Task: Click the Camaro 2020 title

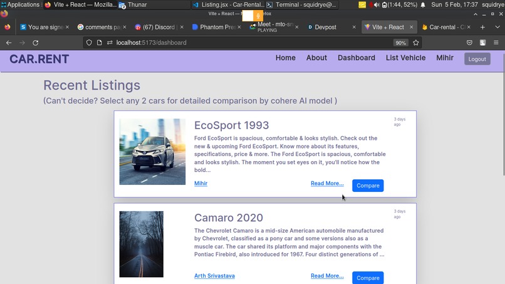Action: click(228, 218)
